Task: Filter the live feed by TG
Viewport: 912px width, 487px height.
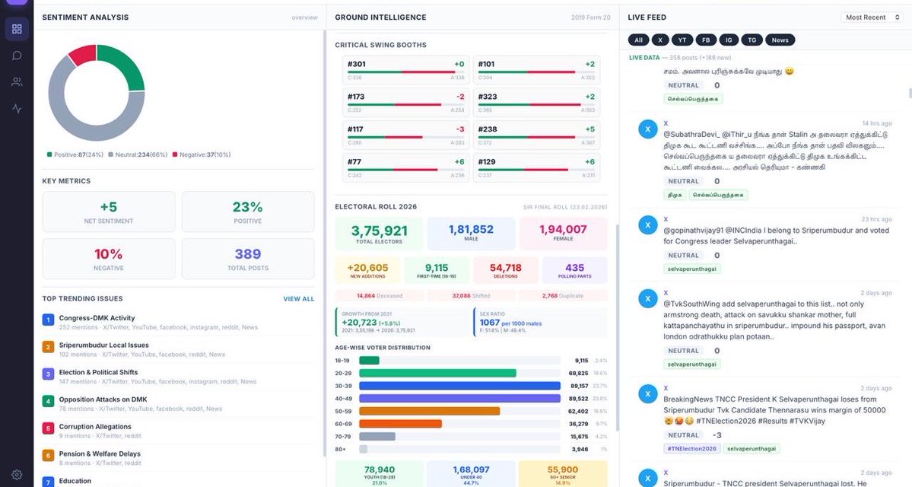Action: click(x=752, y=40)
